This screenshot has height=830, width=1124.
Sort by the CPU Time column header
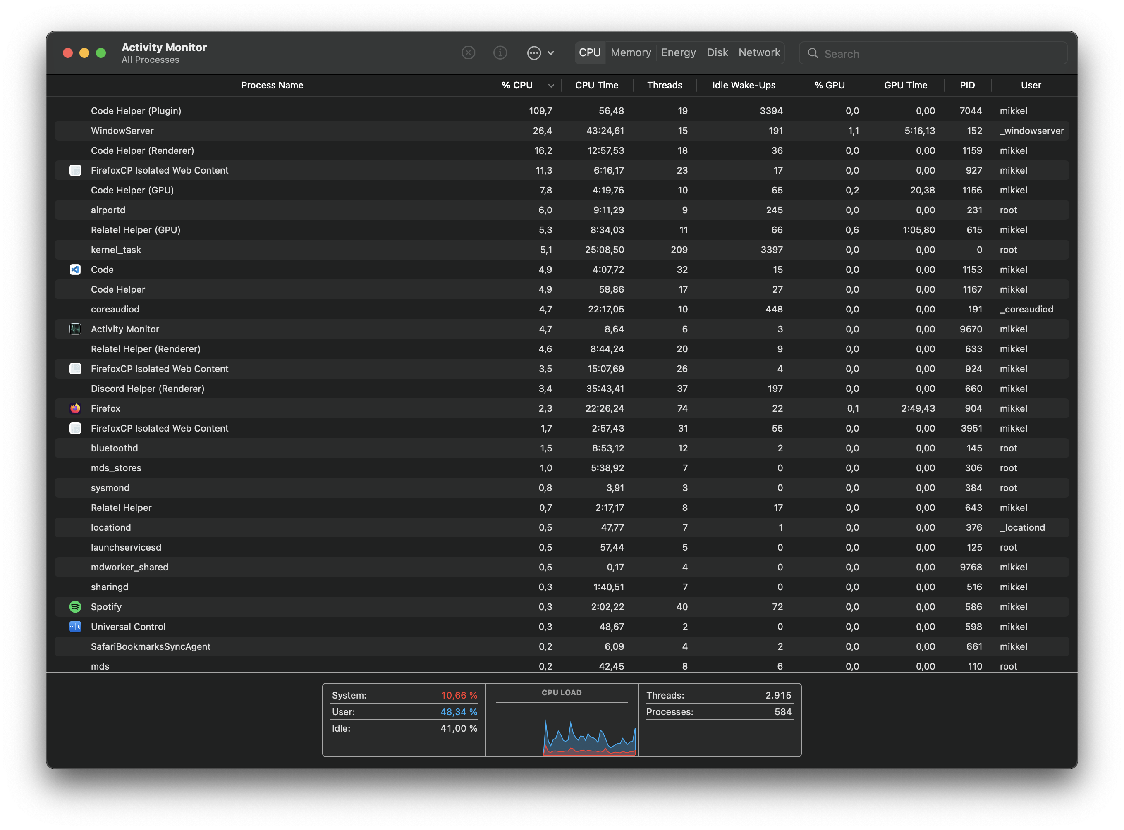(597, 86)
